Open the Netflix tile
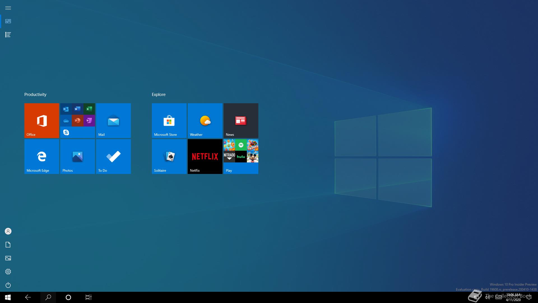The width and height of the screenshot is (538, 303). click(x=205, y=157)
